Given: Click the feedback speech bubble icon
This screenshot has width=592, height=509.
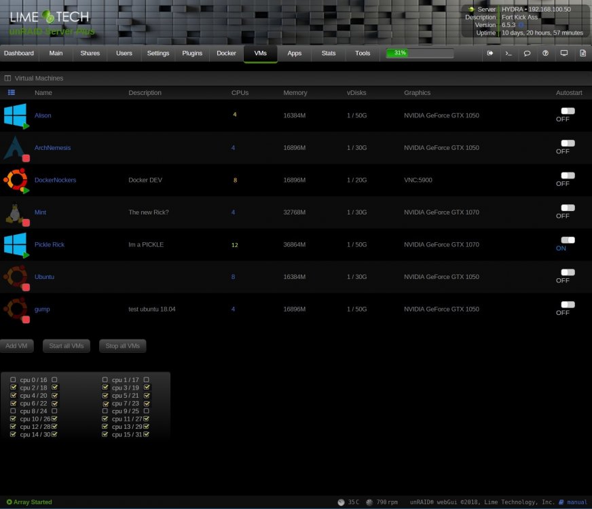Looking at the screenshot, I should click(x=527, y=53).
